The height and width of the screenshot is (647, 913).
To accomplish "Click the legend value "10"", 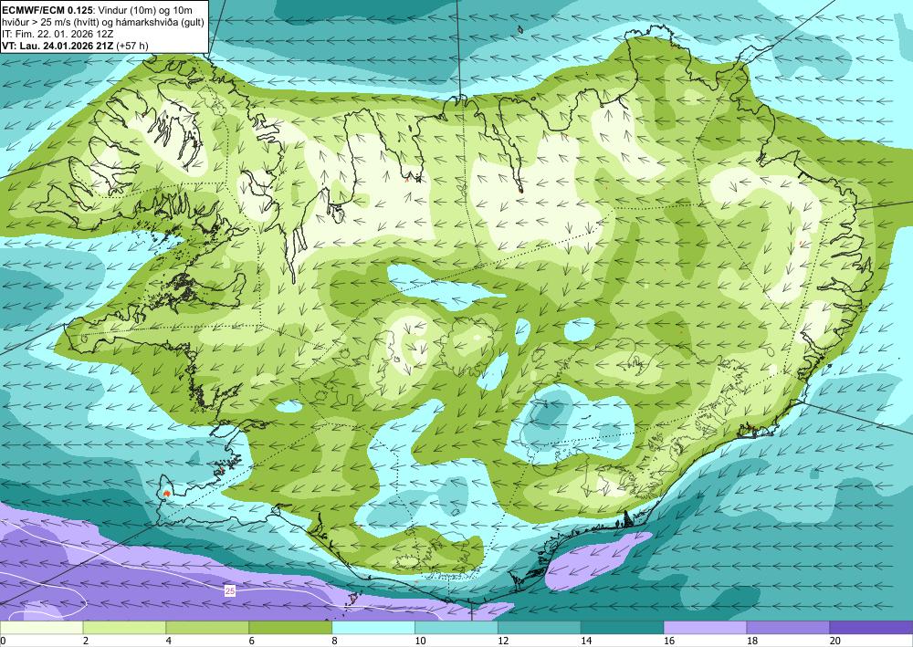I will (x=420, y=641).
